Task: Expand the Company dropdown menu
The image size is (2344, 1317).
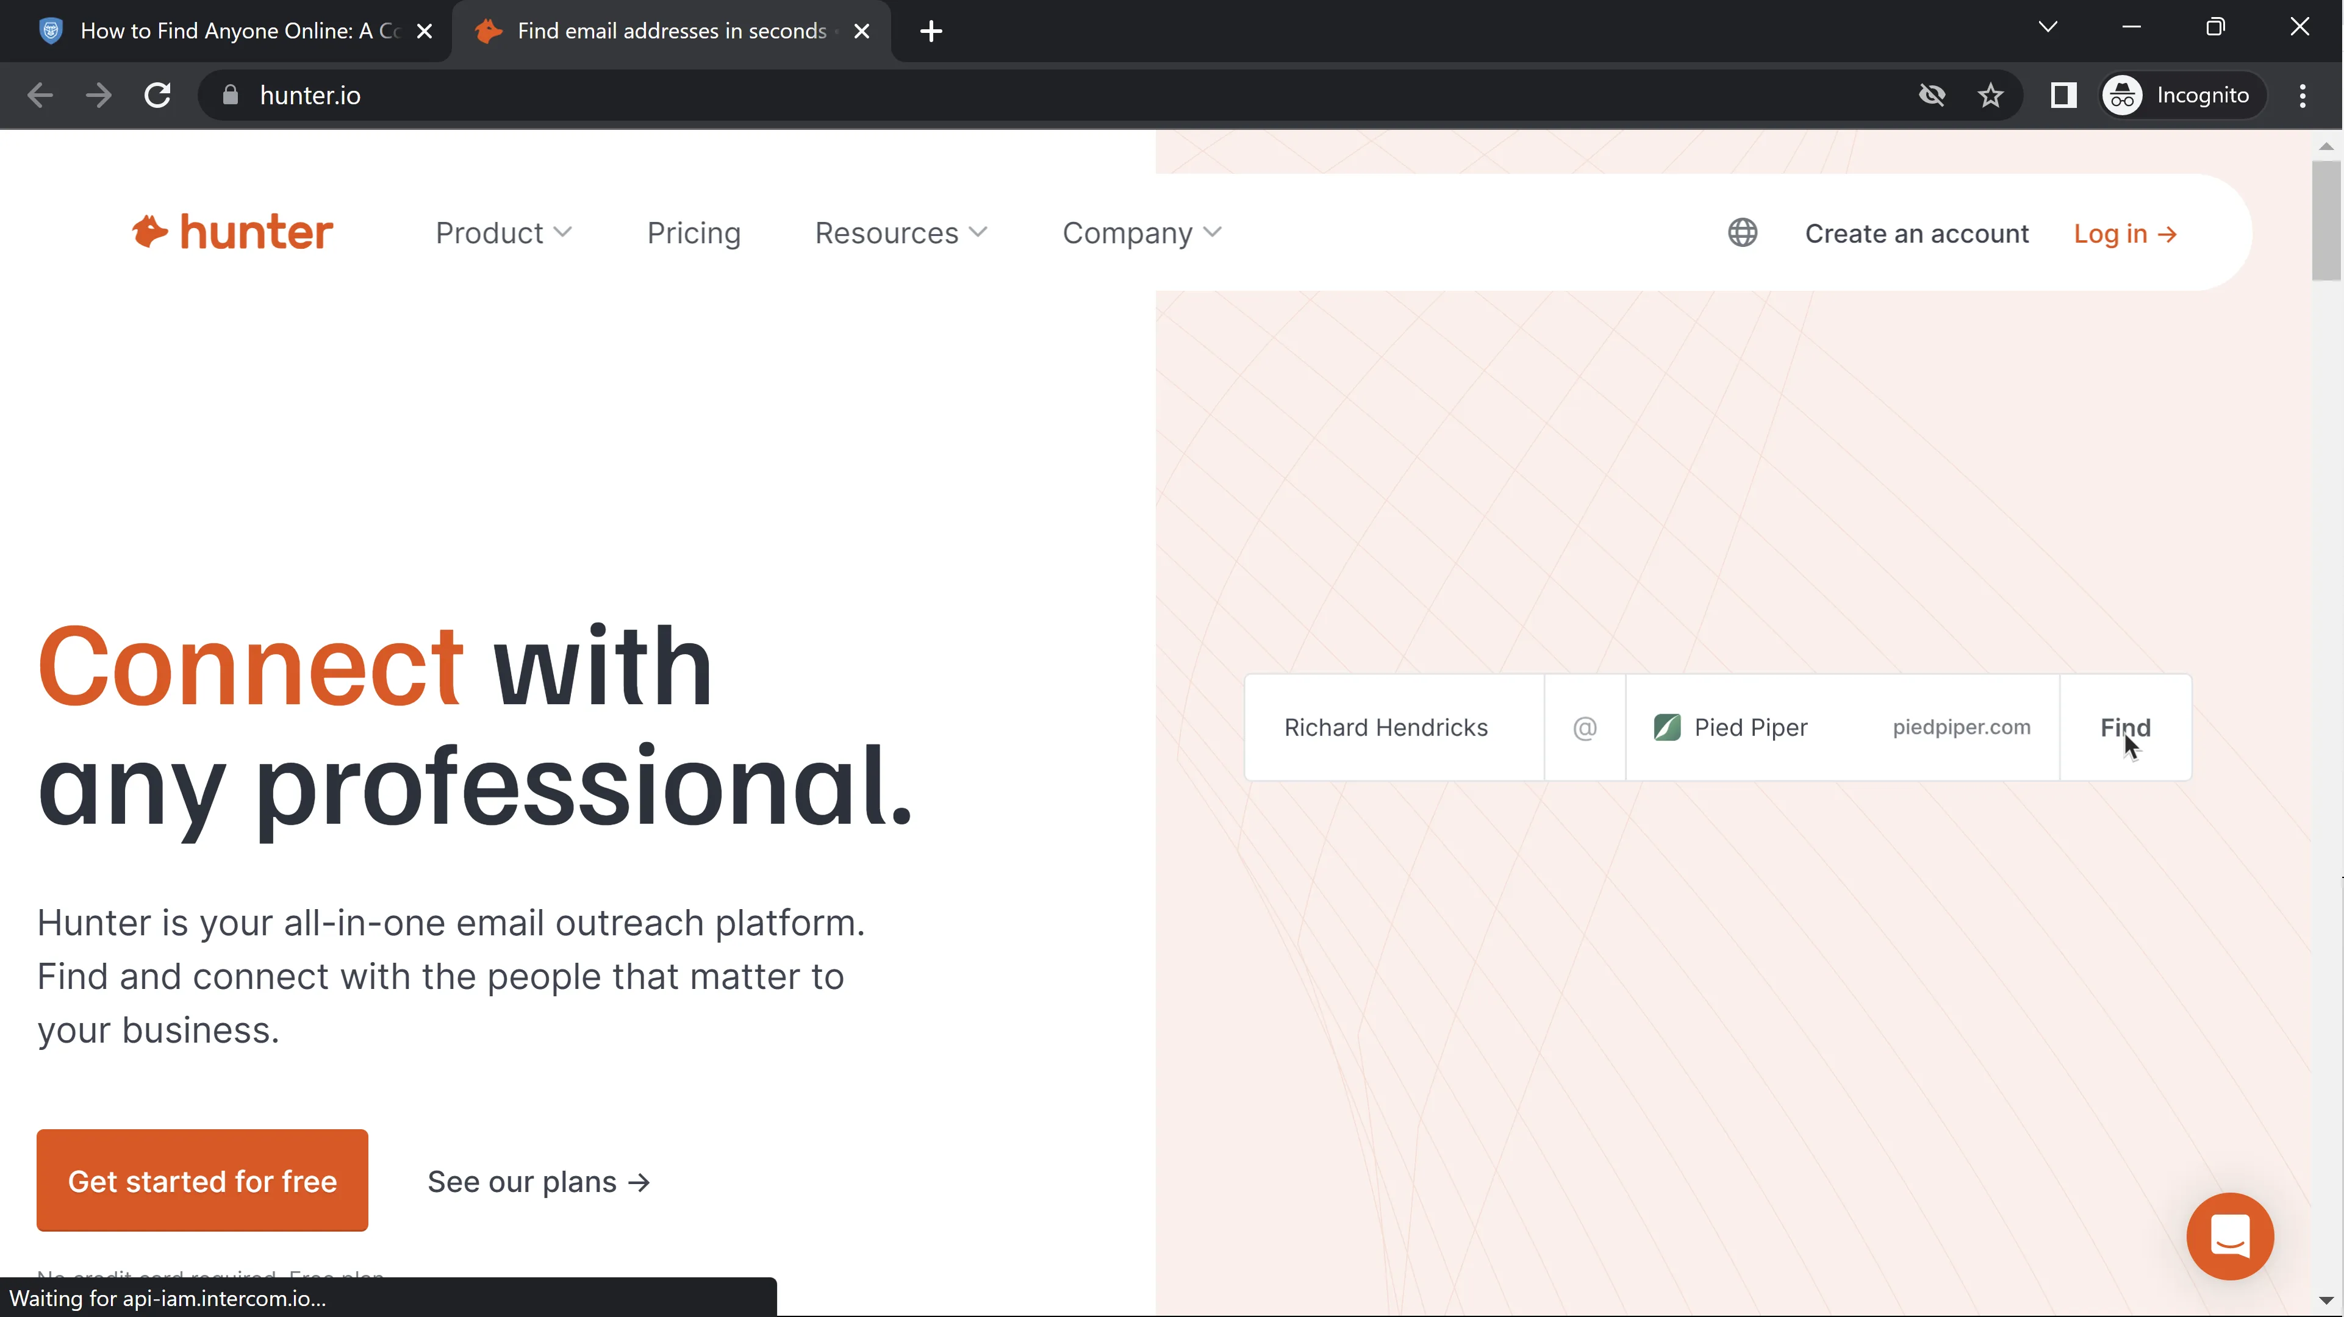Action: pyautogui.click(x=1141, y=233)
